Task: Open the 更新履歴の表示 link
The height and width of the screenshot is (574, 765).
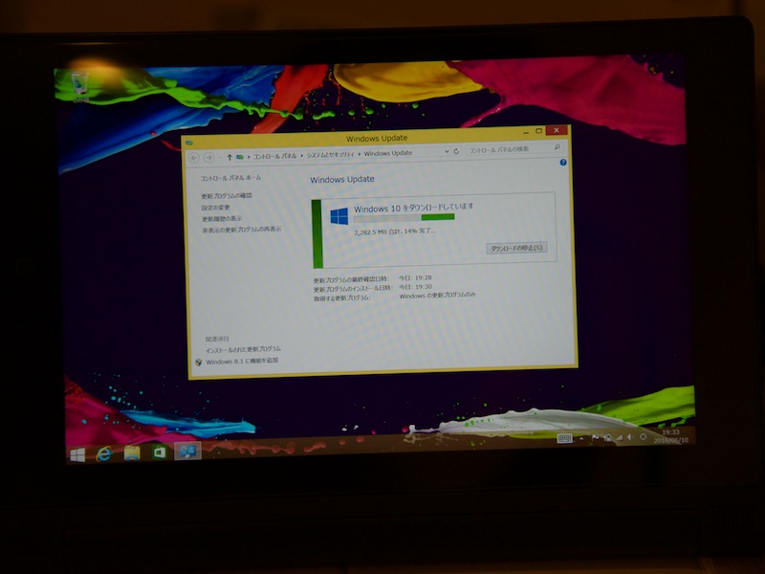Action: coord(222,219)
